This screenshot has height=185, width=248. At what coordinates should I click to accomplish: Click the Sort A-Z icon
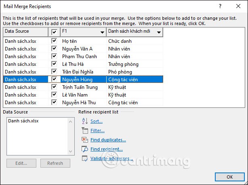84,121
